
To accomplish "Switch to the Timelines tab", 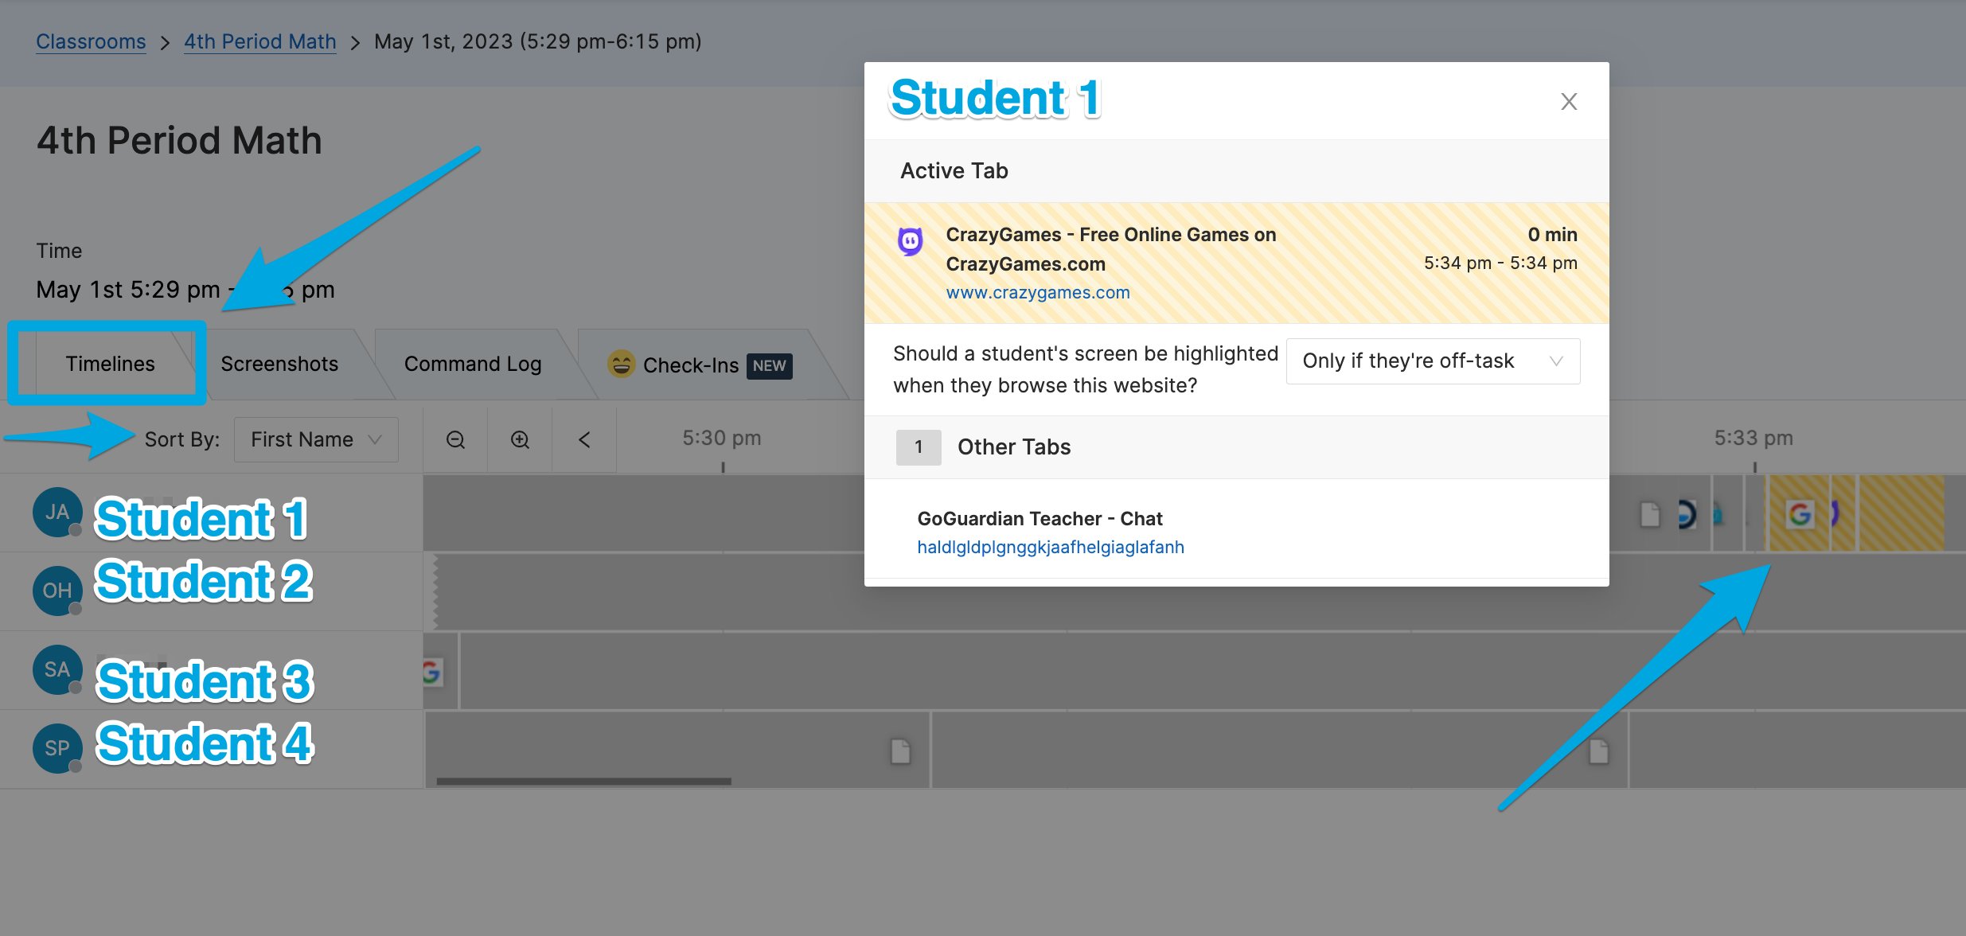I will pyautogui.click(x=110, y=364).
